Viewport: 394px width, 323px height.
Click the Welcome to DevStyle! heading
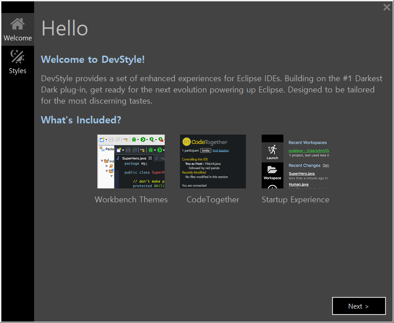[93, 60]
